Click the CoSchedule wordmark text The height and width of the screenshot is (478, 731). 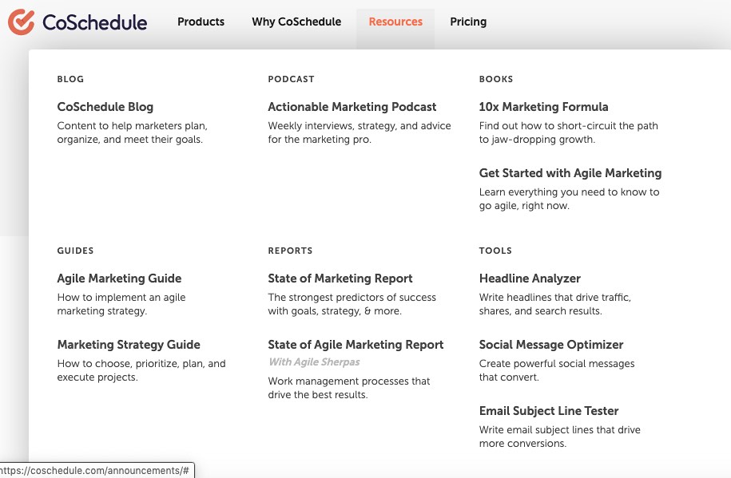tap(94, 22)
